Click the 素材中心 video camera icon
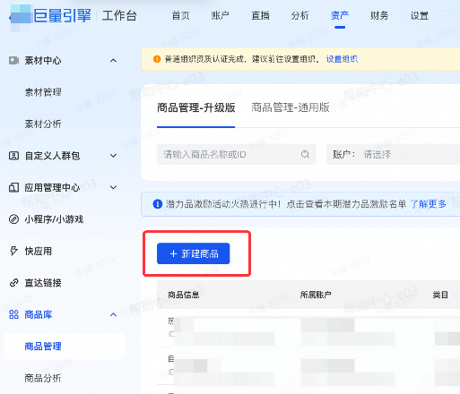 (13, 60)
